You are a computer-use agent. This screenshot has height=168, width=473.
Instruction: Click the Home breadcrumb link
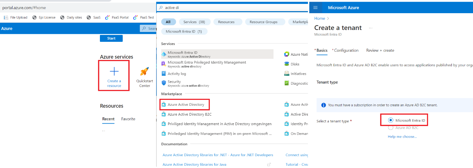coord(320,18)
